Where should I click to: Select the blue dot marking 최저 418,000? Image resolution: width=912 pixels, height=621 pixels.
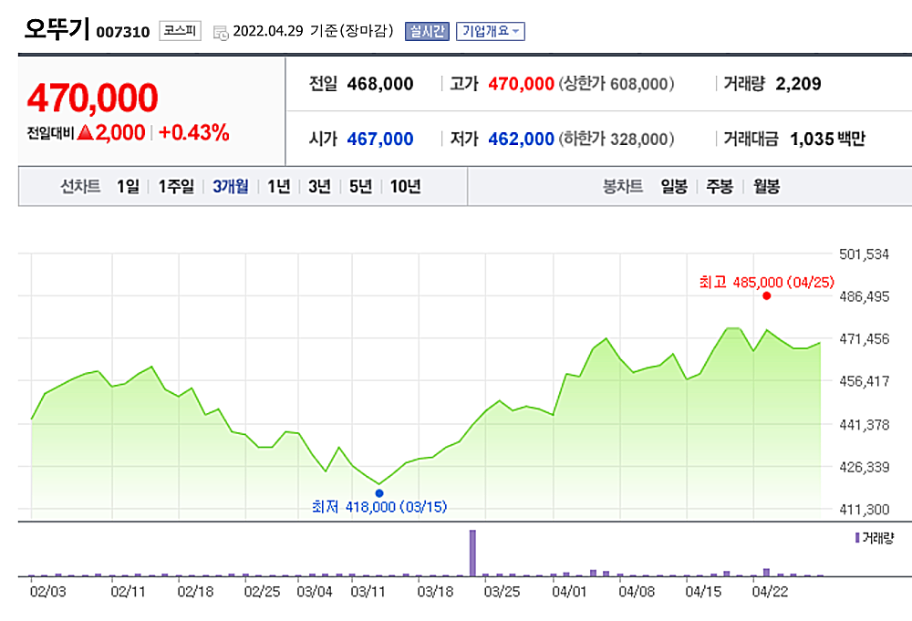pyautogui.click(x=380, y=492)
